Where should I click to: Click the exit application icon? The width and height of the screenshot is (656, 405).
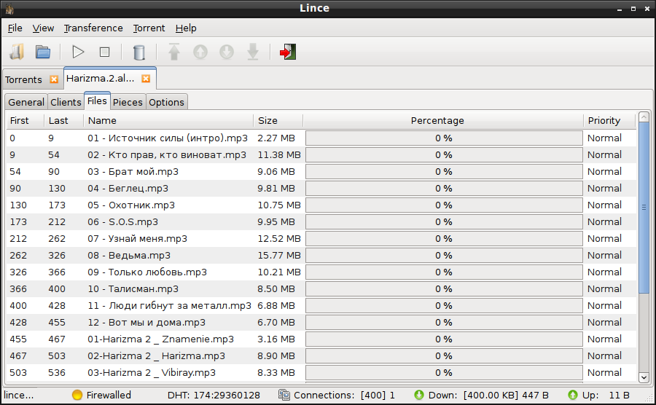(x=288, y=52)
